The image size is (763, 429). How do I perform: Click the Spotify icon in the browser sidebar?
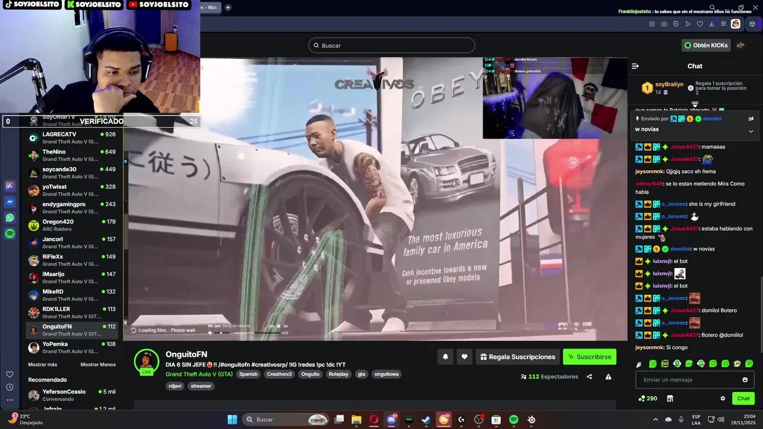pyautogui.click(x=10, y=234)
